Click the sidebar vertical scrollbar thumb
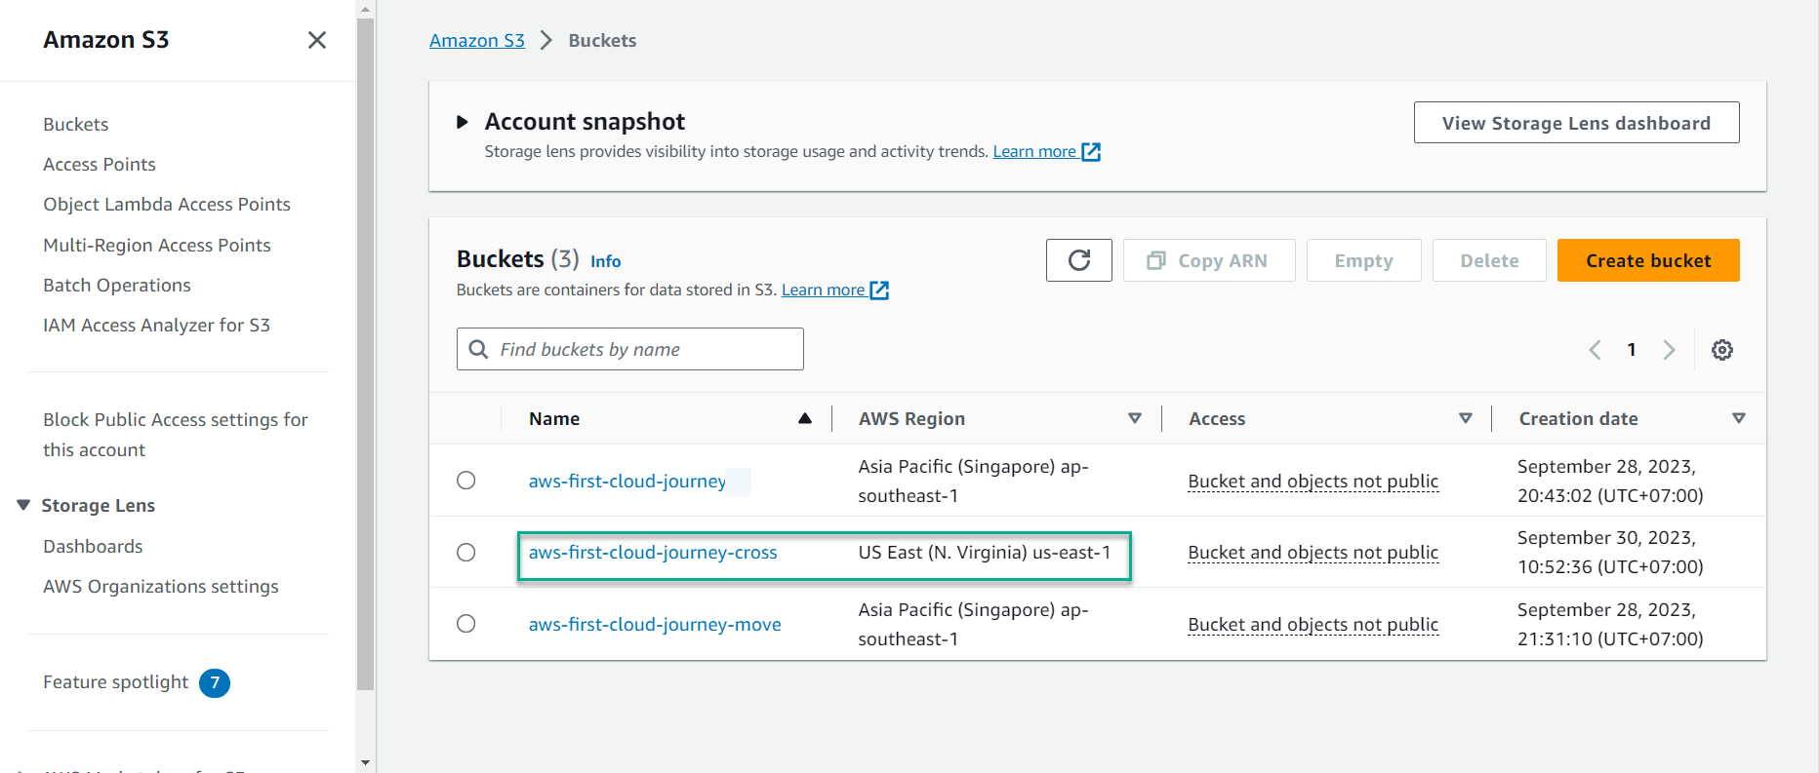 (366, 354)
